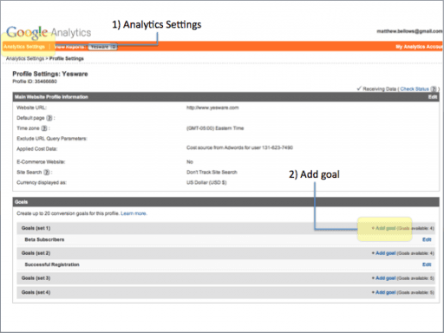Click My Analytics Account in orange bar
444x333 pixels.
[x=419, y=47]
